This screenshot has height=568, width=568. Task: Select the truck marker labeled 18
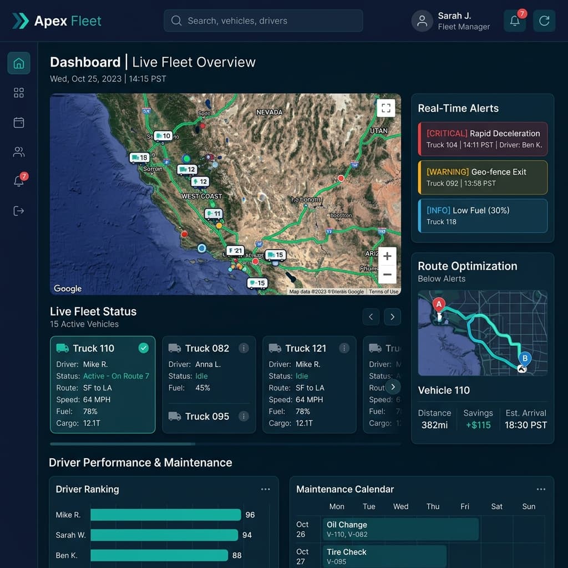click(139, 158)
